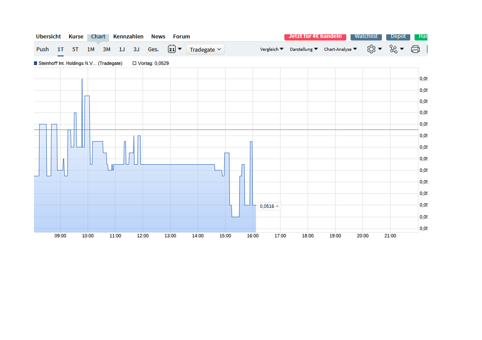Open the Tradegate exchange dropdown
The height and width of the screenshot is (340, 482).
(205, 49)
